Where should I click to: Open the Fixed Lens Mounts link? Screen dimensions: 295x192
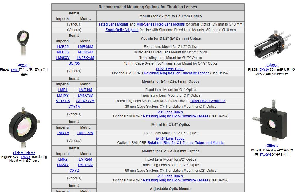point(114,24)
